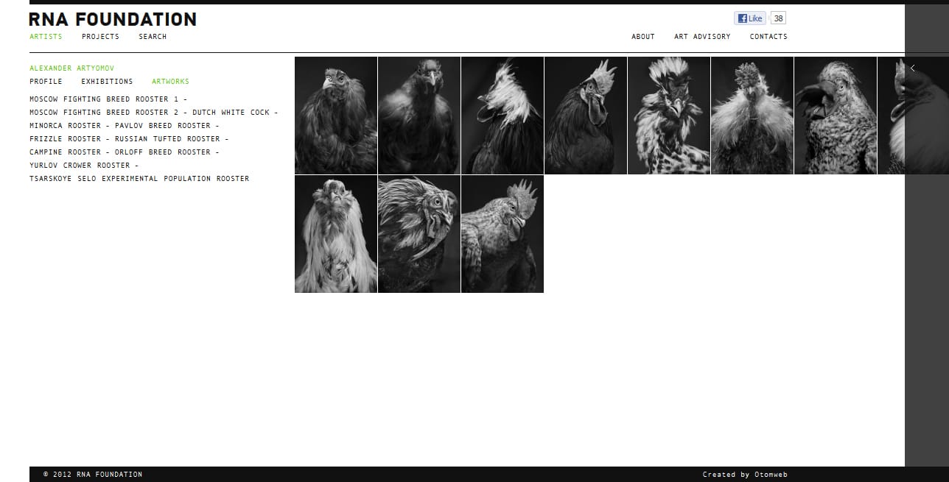Click the RNA Foundation logo
949x482 pixels.
click(113, 19)
